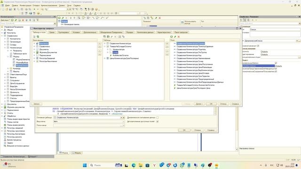Click last icon in the Таблицы toolbar

click(123, 37)
